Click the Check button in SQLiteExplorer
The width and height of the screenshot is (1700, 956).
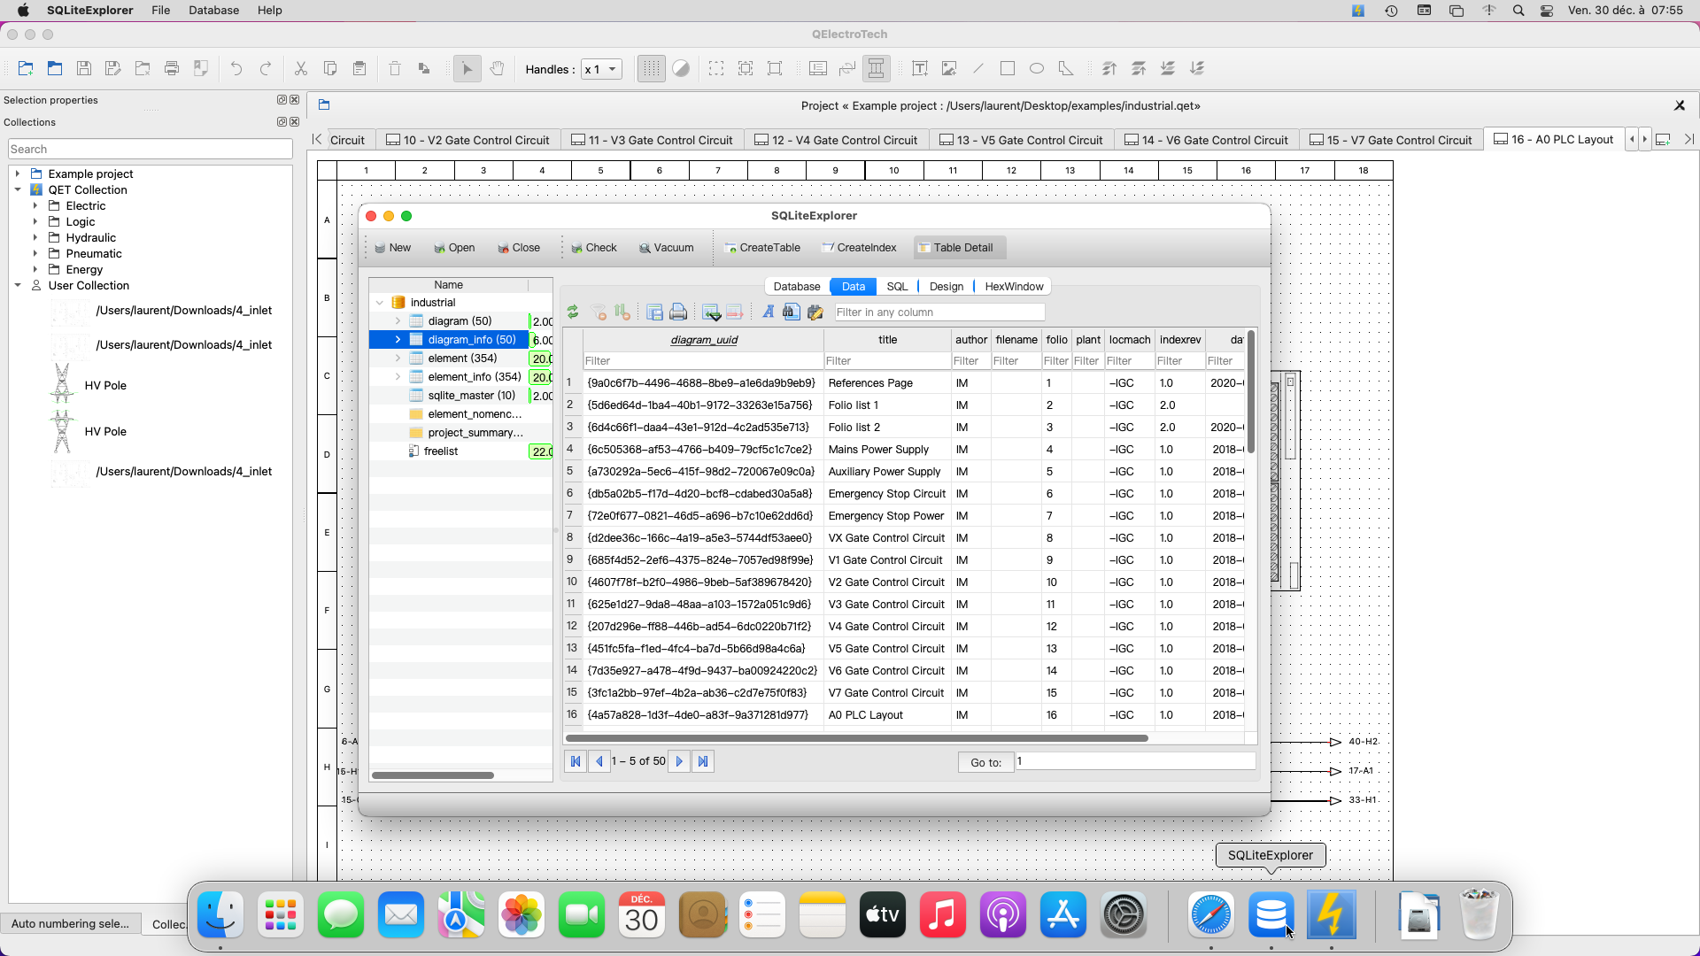[x=593, y=248]
